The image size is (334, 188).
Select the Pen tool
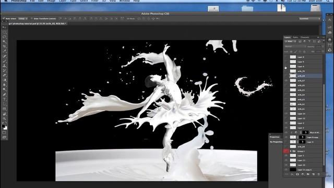[x=4, y=95]
